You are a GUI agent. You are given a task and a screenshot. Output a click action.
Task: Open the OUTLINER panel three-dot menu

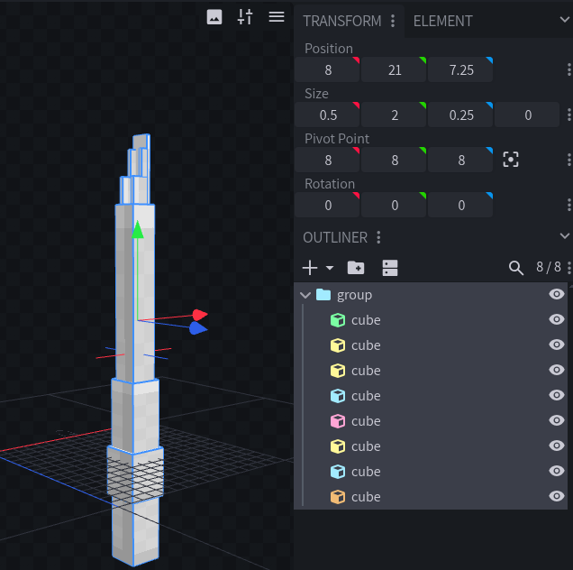378,237
